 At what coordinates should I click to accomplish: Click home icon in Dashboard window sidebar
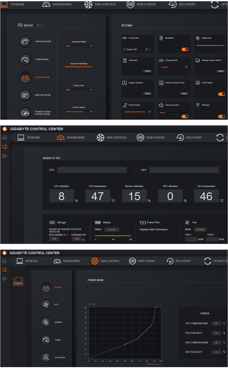coord(5,138)
